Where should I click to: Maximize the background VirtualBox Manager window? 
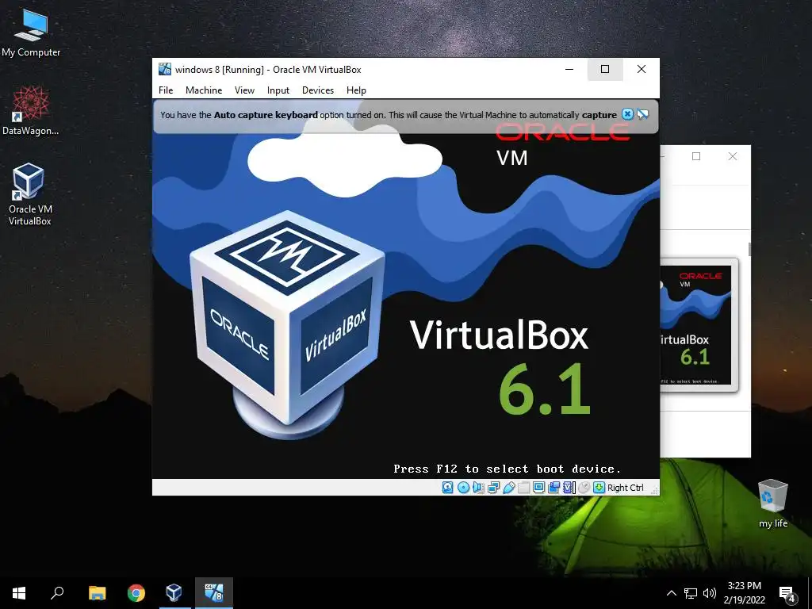click(696, 156)
